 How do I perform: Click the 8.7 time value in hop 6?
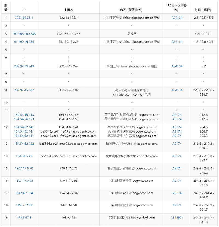coord(204,66)
